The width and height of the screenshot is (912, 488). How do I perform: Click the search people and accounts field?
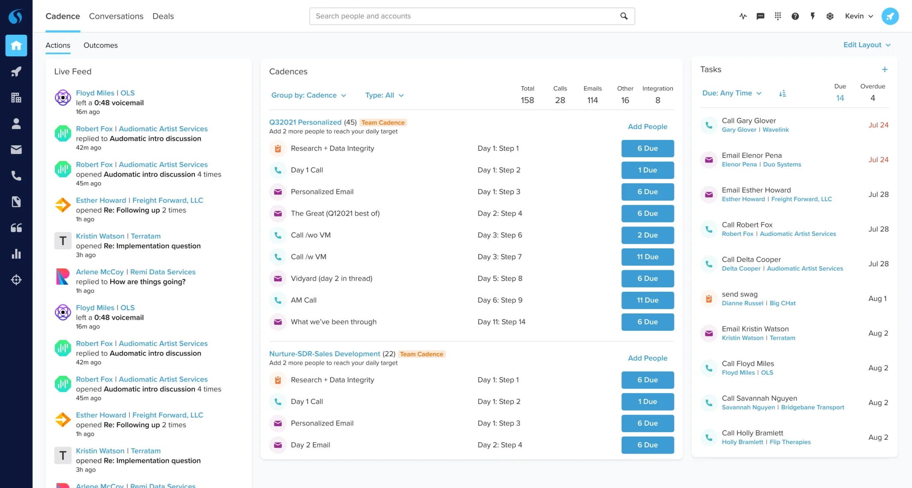click(x=464, y=16)
